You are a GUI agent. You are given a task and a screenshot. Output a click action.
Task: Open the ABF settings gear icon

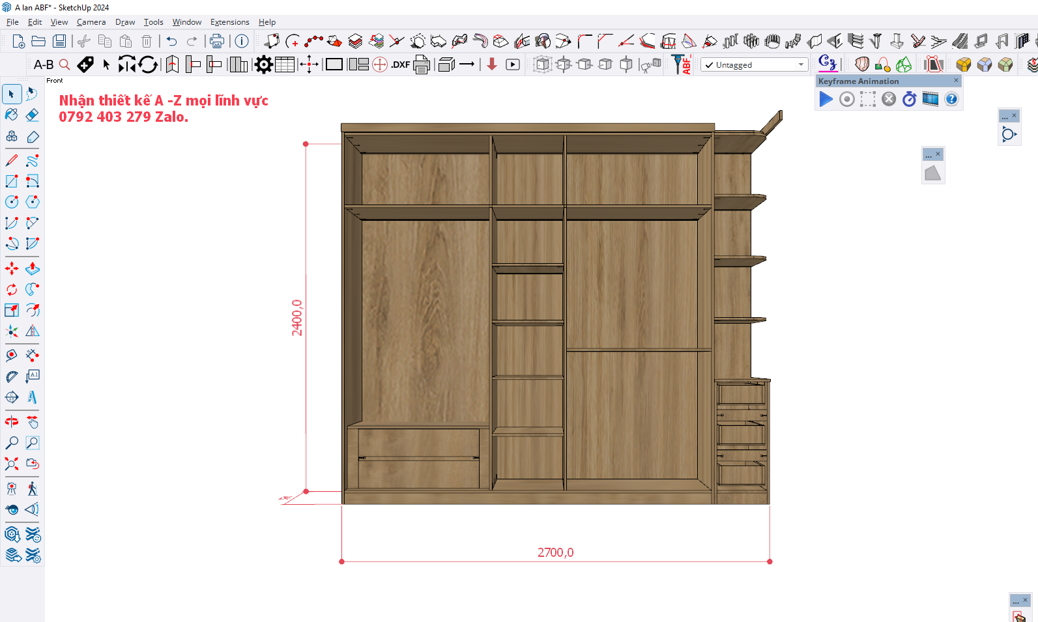click(x=263, y=64)
